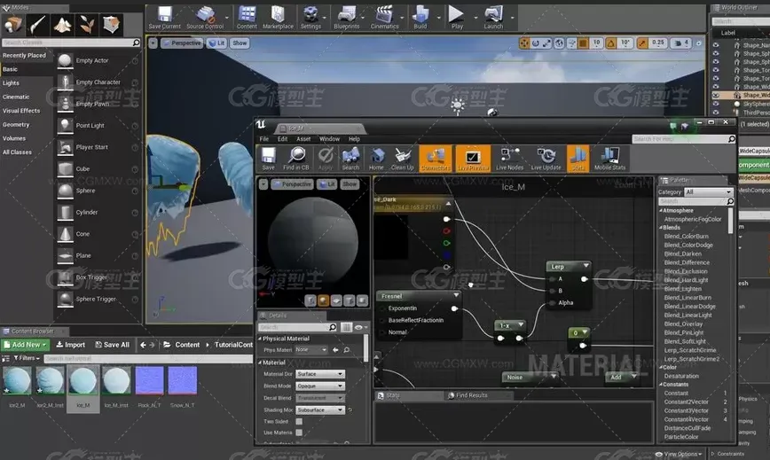Open the Material Domain Surface dropdown
The image size is (770, 460).
(320, 374)
